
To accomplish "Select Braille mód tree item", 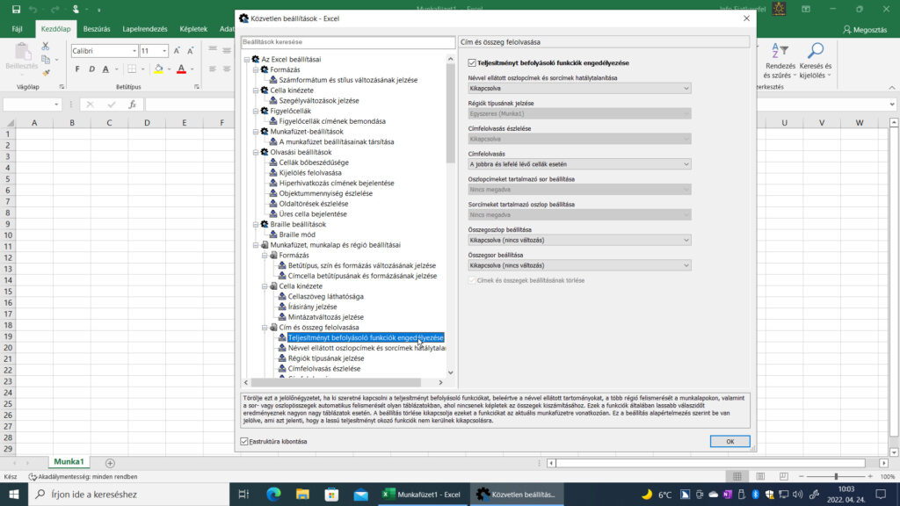I will pos(297,235).
